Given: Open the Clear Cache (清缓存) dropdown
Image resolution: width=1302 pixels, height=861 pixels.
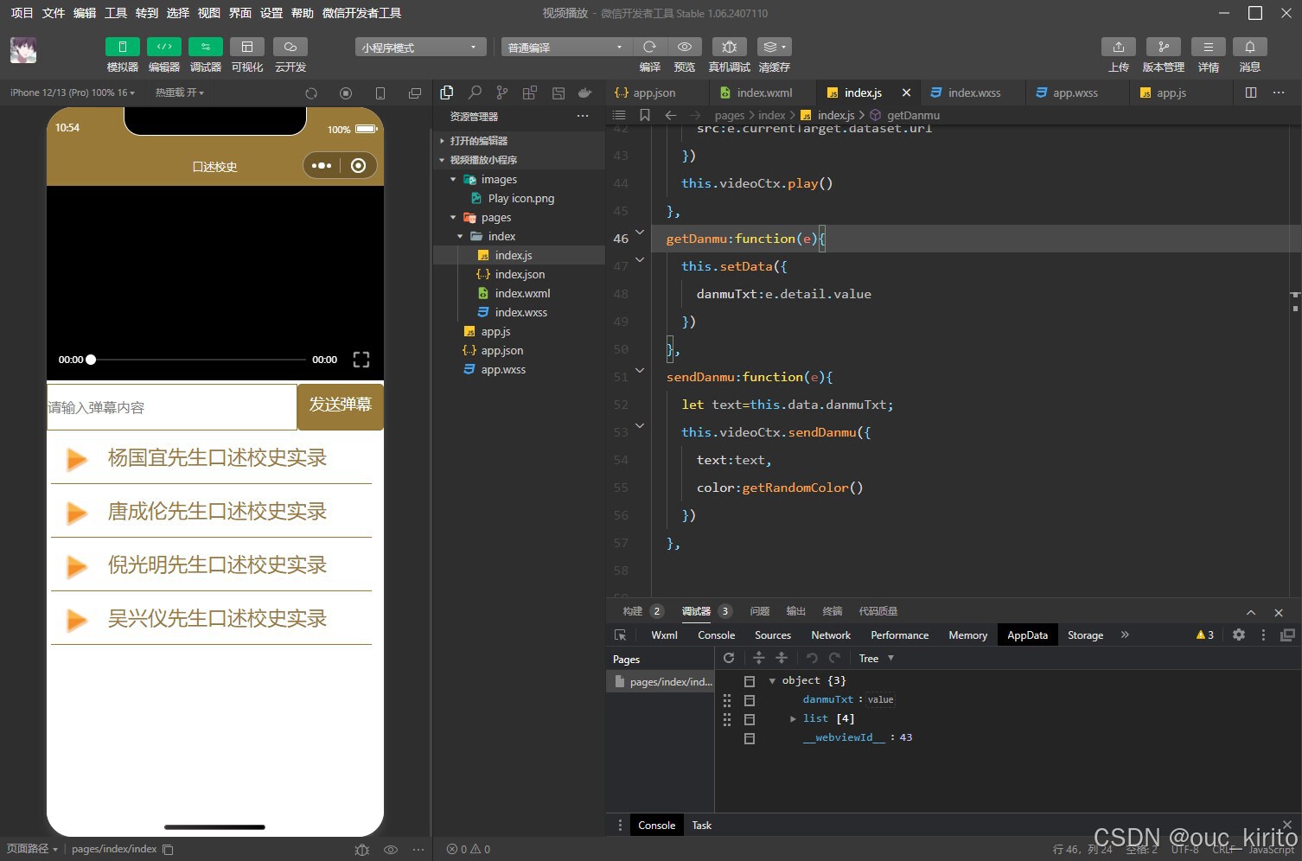Looking at the screenshot, I should 775,47.
